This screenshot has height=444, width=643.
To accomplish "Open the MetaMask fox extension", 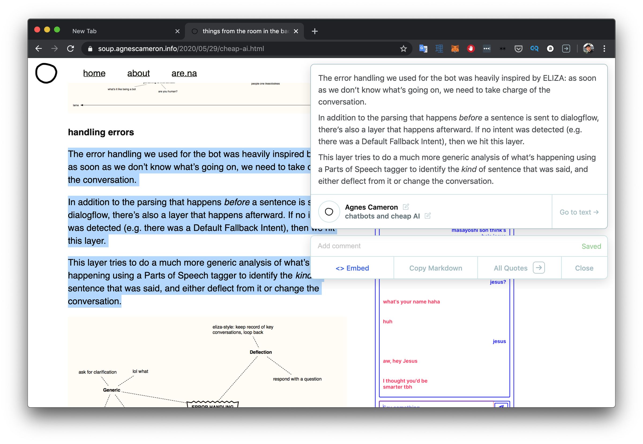I will pos(455,49).
